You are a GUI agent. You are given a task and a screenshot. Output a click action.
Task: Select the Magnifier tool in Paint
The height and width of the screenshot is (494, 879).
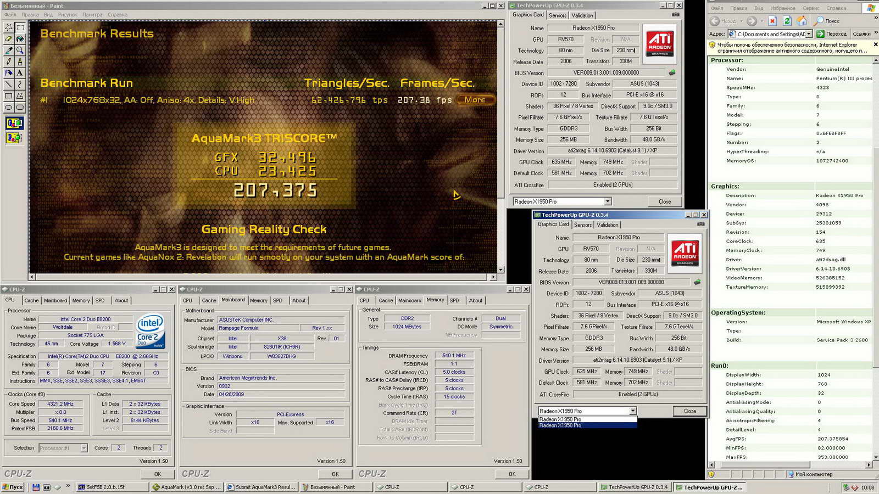tap(20, 50)
